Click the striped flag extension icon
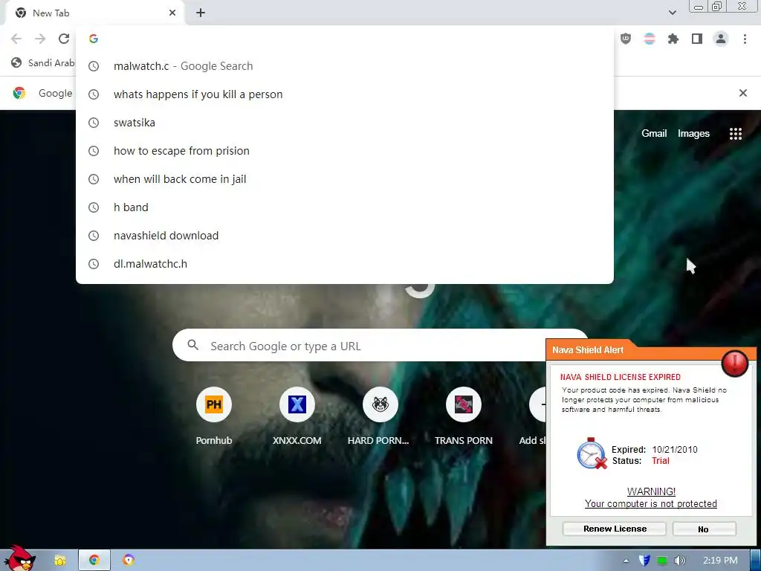Screen dimensions: 761x571 tap(650, 39)
